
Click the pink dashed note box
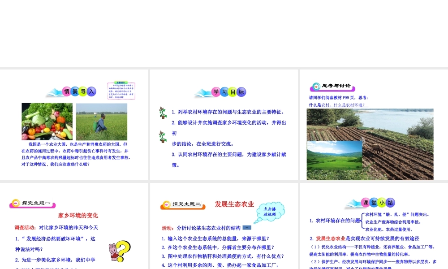coord(121,91)
